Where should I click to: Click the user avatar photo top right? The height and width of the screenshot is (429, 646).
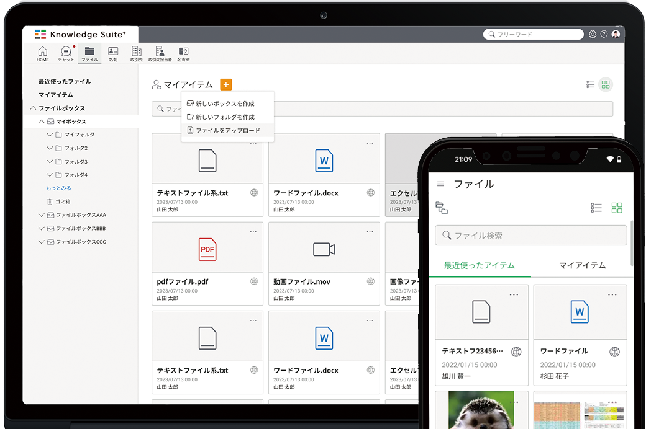[x=616, y=34]
